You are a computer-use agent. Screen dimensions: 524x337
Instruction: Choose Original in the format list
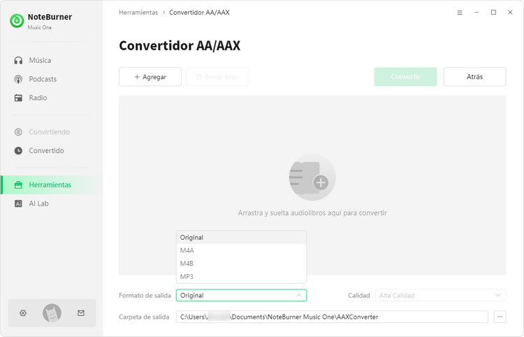tap(241, 238)
